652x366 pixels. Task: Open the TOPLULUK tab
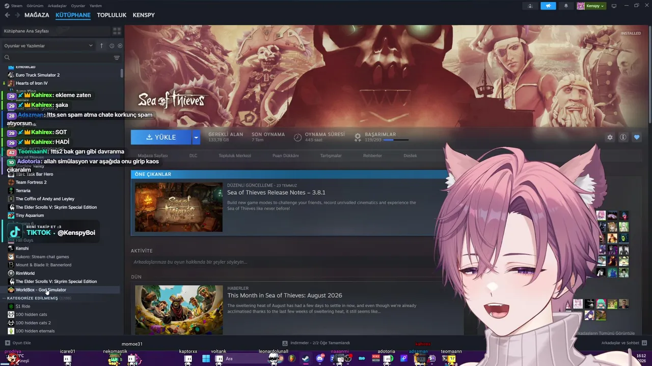click(112, 15)
